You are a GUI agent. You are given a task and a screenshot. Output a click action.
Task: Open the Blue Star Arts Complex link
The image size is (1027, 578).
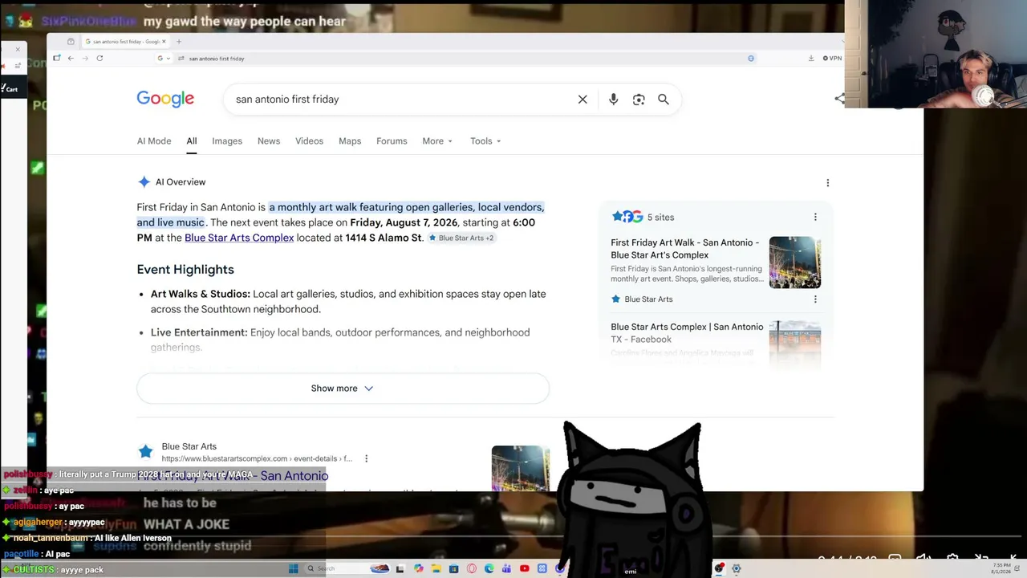pos(239,238)
